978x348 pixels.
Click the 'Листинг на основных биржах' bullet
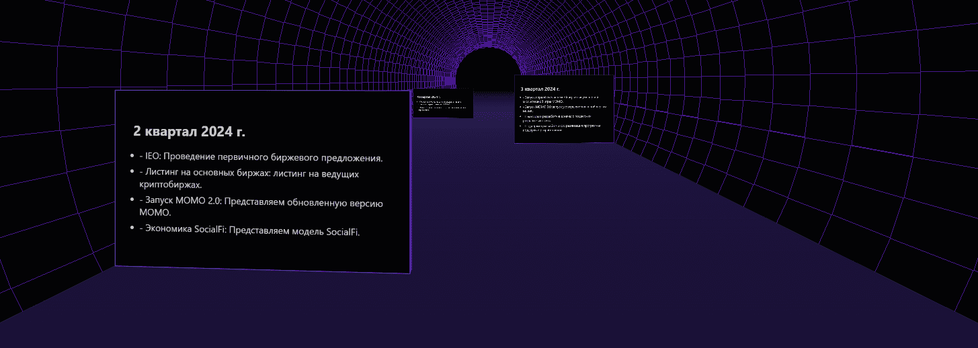249,179
